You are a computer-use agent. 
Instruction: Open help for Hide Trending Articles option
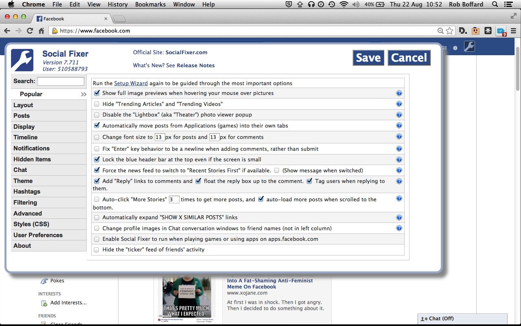(x=399, y=104)
